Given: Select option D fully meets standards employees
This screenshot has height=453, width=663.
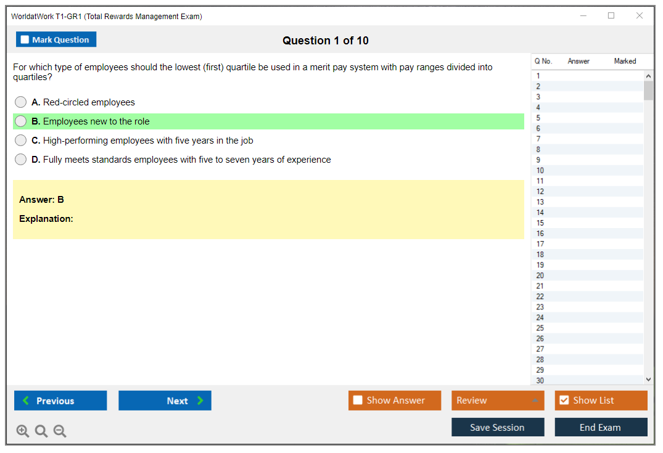Looking at the screenshot, I should coord(21,160).
